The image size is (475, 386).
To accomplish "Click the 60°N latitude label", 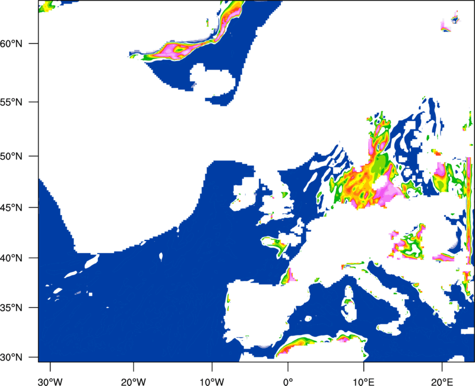I will pos(11,43).
